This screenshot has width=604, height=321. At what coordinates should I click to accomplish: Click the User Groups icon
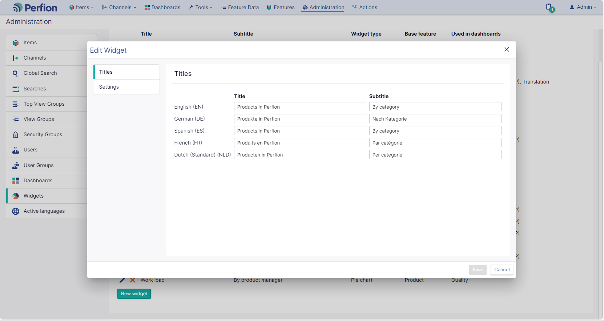tap(16, 166)
